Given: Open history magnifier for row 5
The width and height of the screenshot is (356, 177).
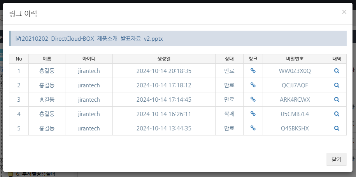Looking at the screenshot, I should pyautogui.click(x=337, y=128).
